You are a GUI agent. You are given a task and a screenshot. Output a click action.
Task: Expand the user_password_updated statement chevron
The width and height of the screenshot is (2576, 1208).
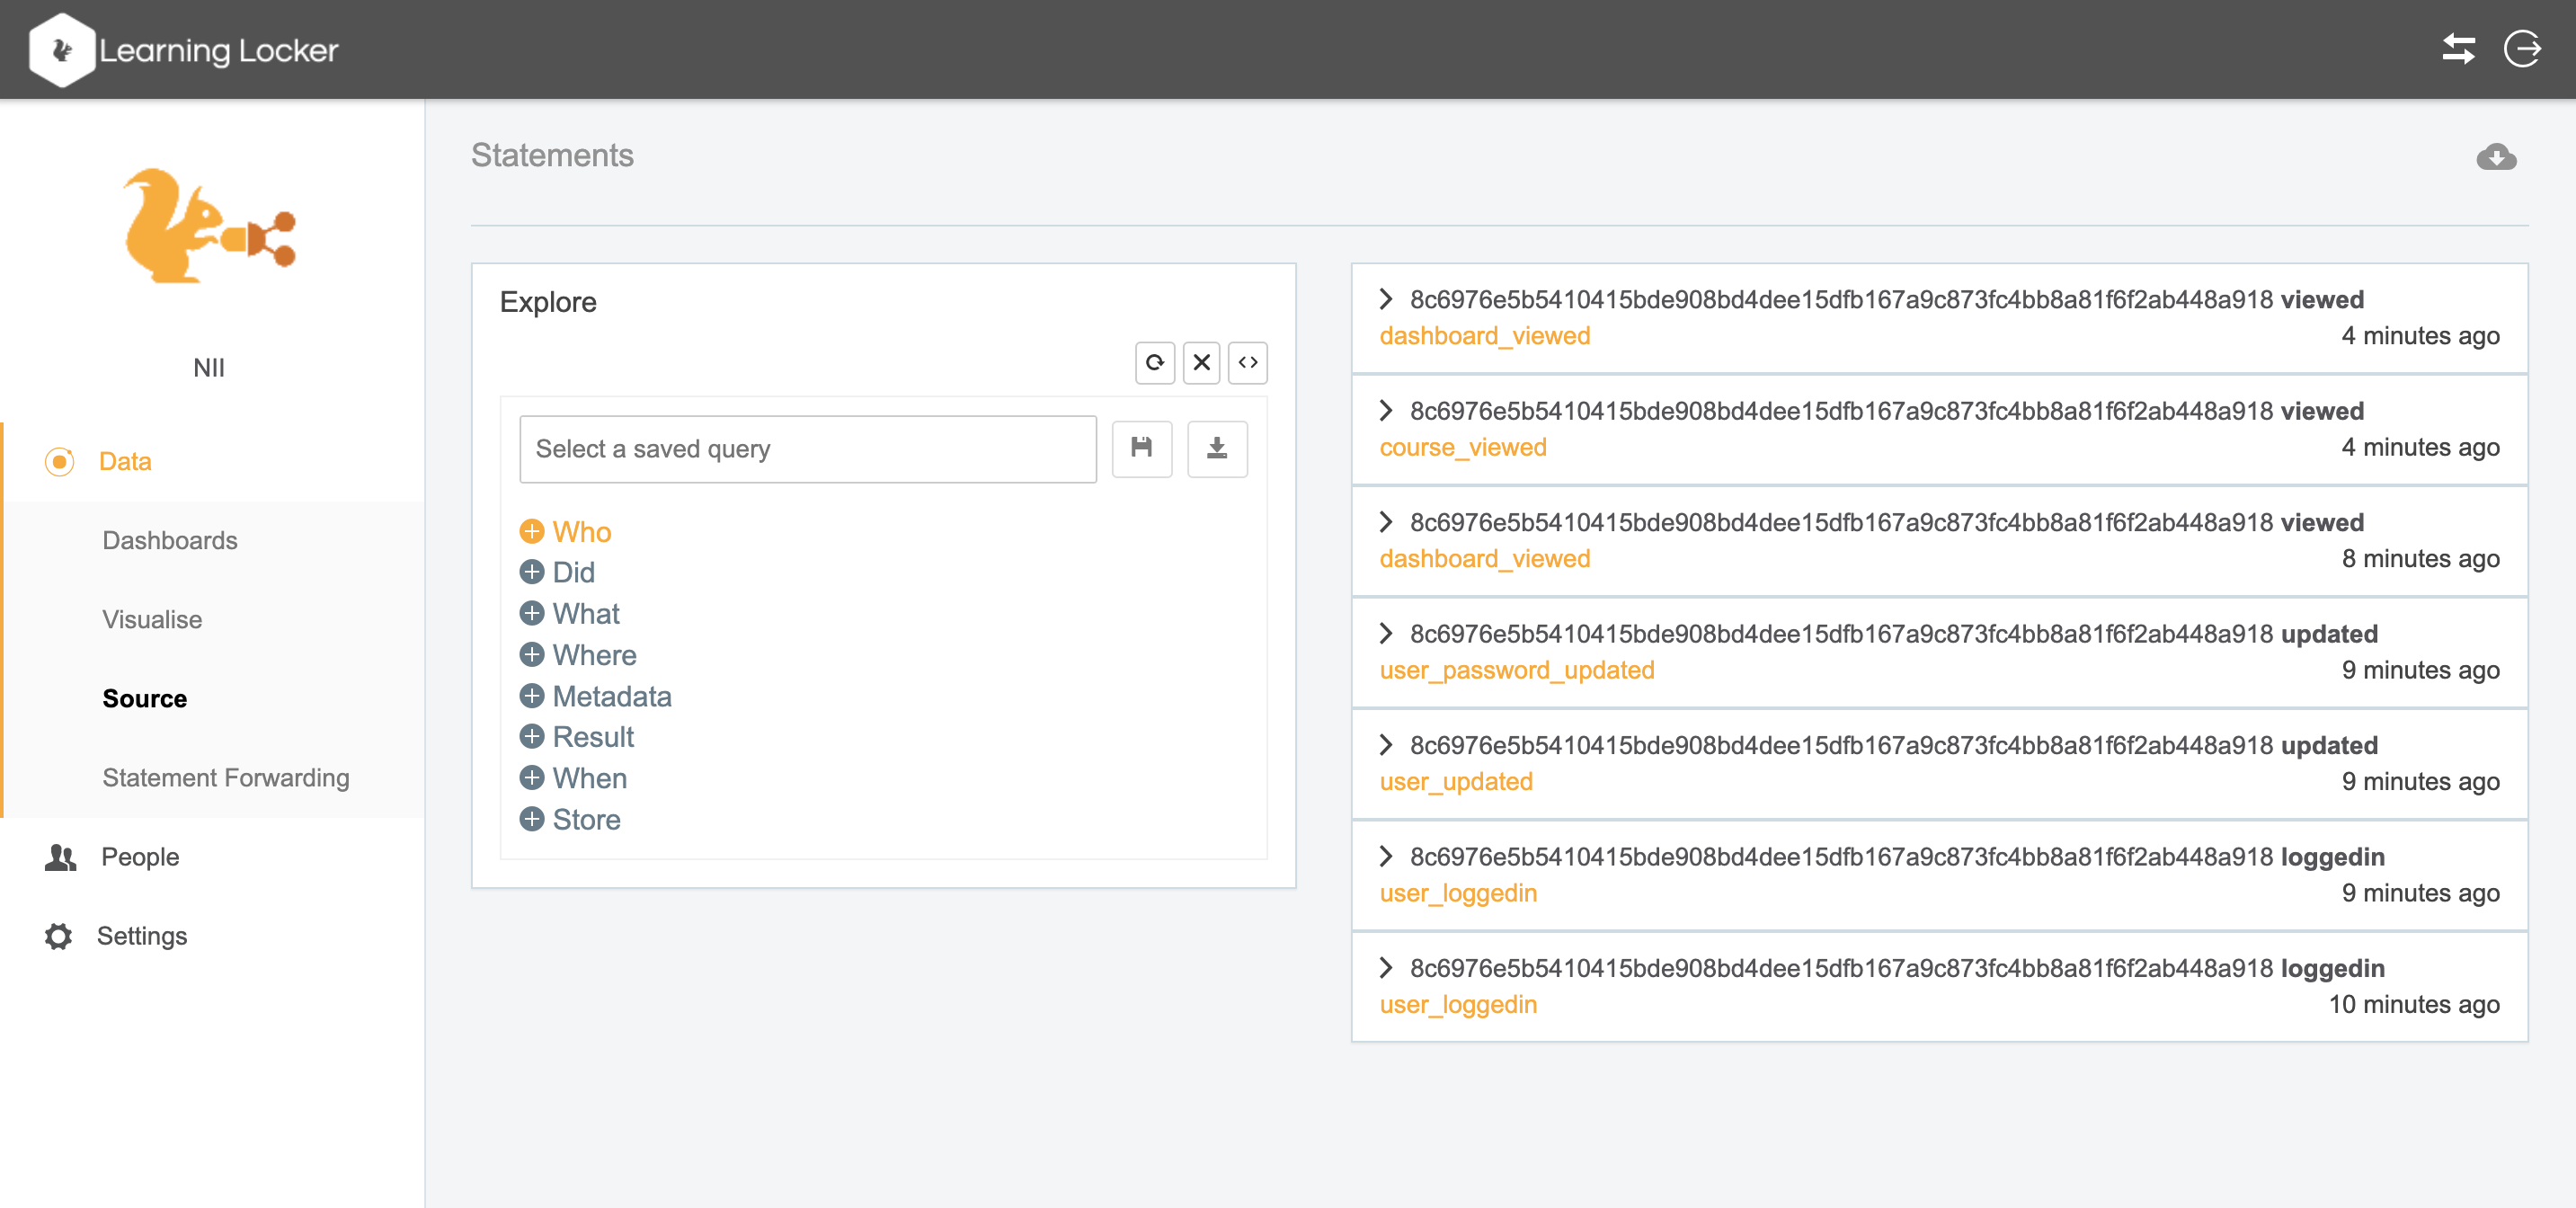1385,633
